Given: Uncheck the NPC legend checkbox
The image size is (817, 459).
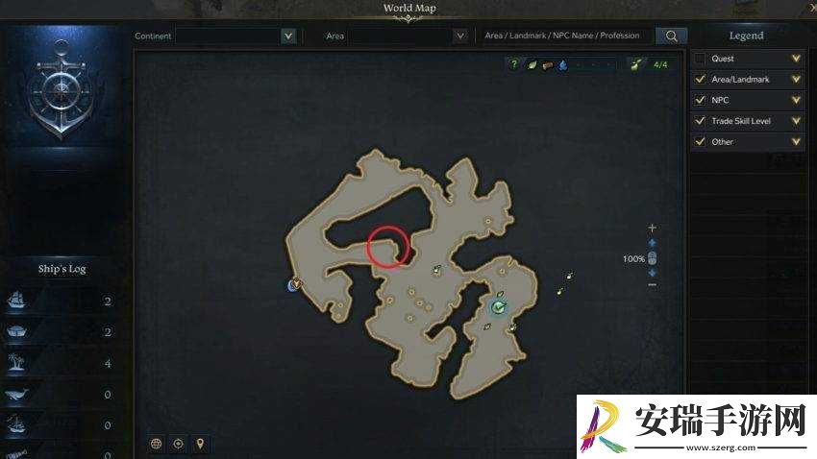Looking at the screenshot, I should [700, 100].
